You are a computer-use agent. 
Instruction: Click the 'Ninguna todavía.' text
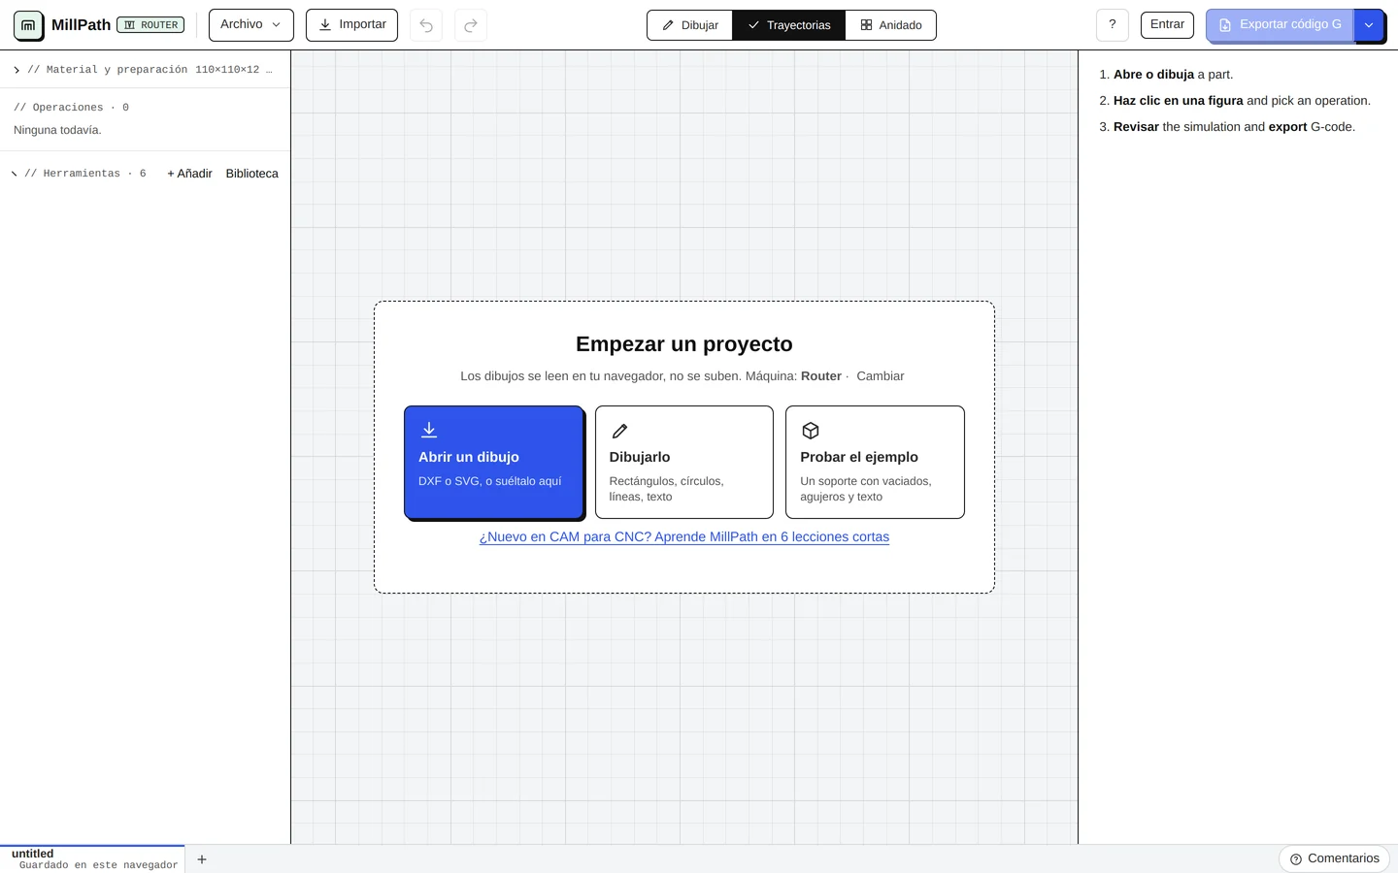coord(57,130)
